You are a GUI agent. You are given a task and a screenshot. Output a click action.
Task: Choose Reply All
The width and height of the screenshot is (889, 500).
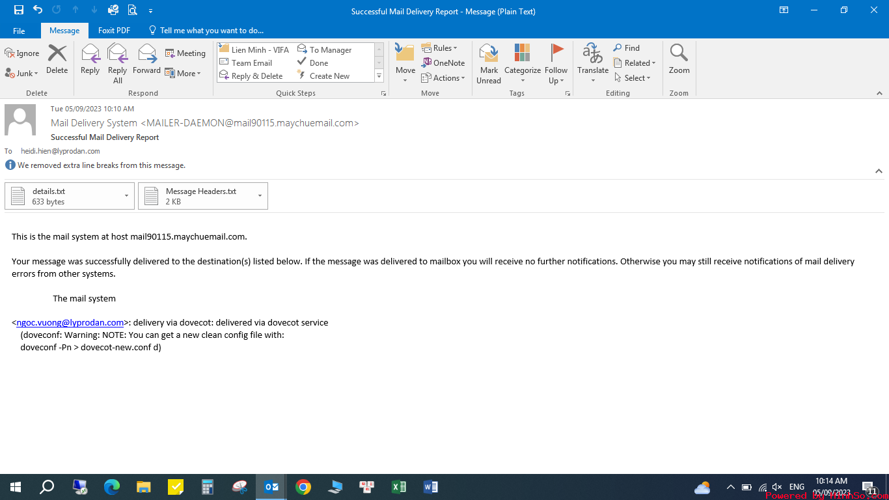pos(117,64)
